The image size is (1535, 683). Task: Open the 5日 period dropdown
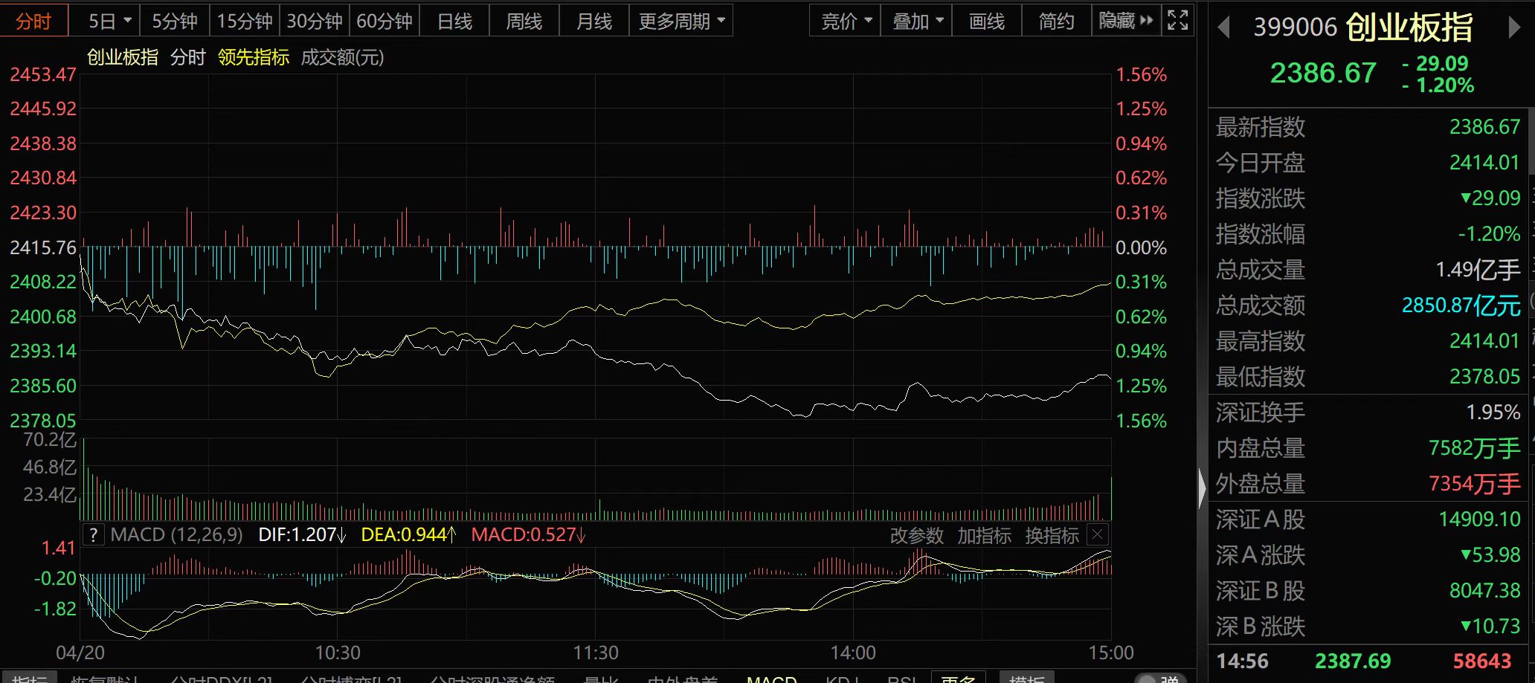(x=109, y=21)
